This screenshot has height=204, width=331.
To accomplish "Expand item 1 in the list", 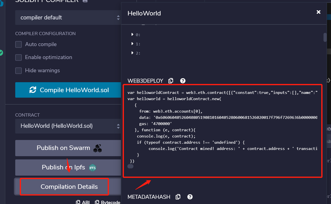I will tap(132, 44).
